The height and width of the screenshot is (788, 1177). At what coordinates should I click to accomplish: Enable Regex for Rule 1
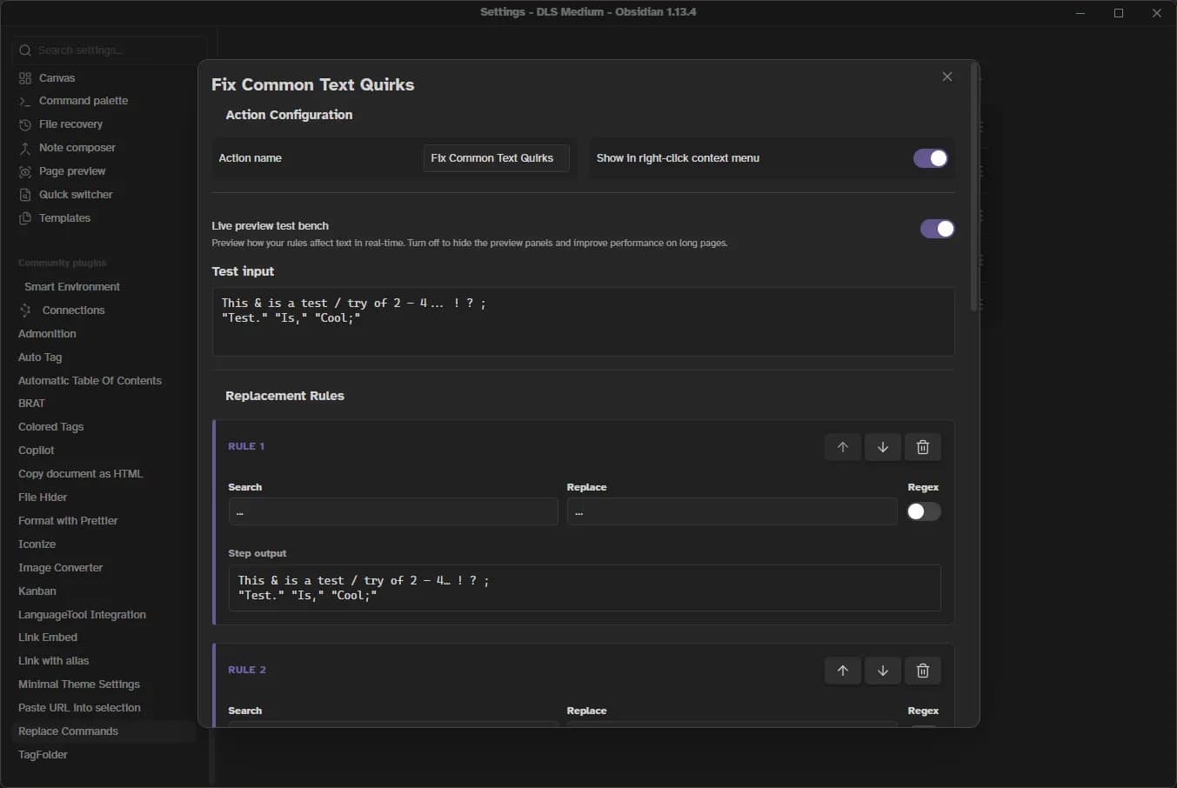pyautogui.click(x=923, y=511)
